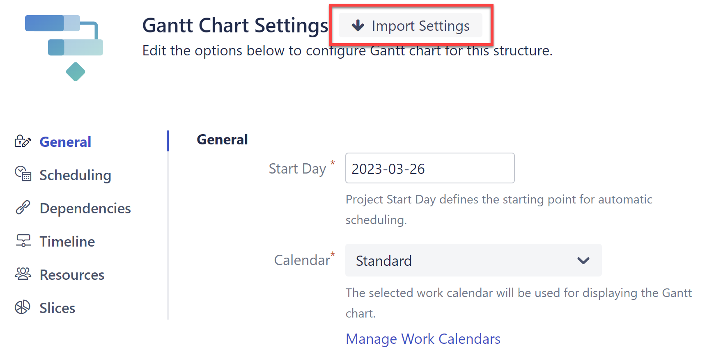The image size is (714, 352).
Task: Click the Import Settings button
Action: pyautogui.click(x=411, y=25)
